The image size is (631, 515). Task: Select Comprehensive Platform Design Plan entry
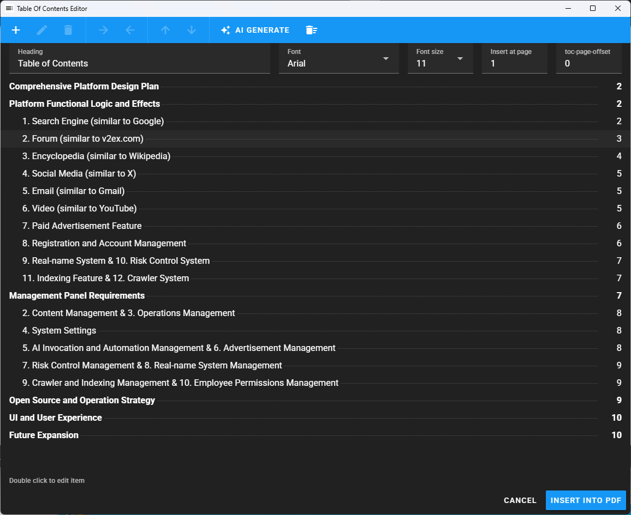[315, 86]
